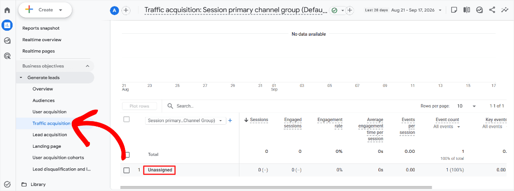Sort by Events per session column

click(x=407, y=126)
